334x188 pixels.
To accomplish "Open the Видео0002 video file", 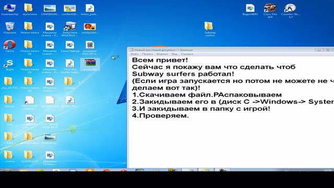I will pyautogui.click(x=250, y=9).
